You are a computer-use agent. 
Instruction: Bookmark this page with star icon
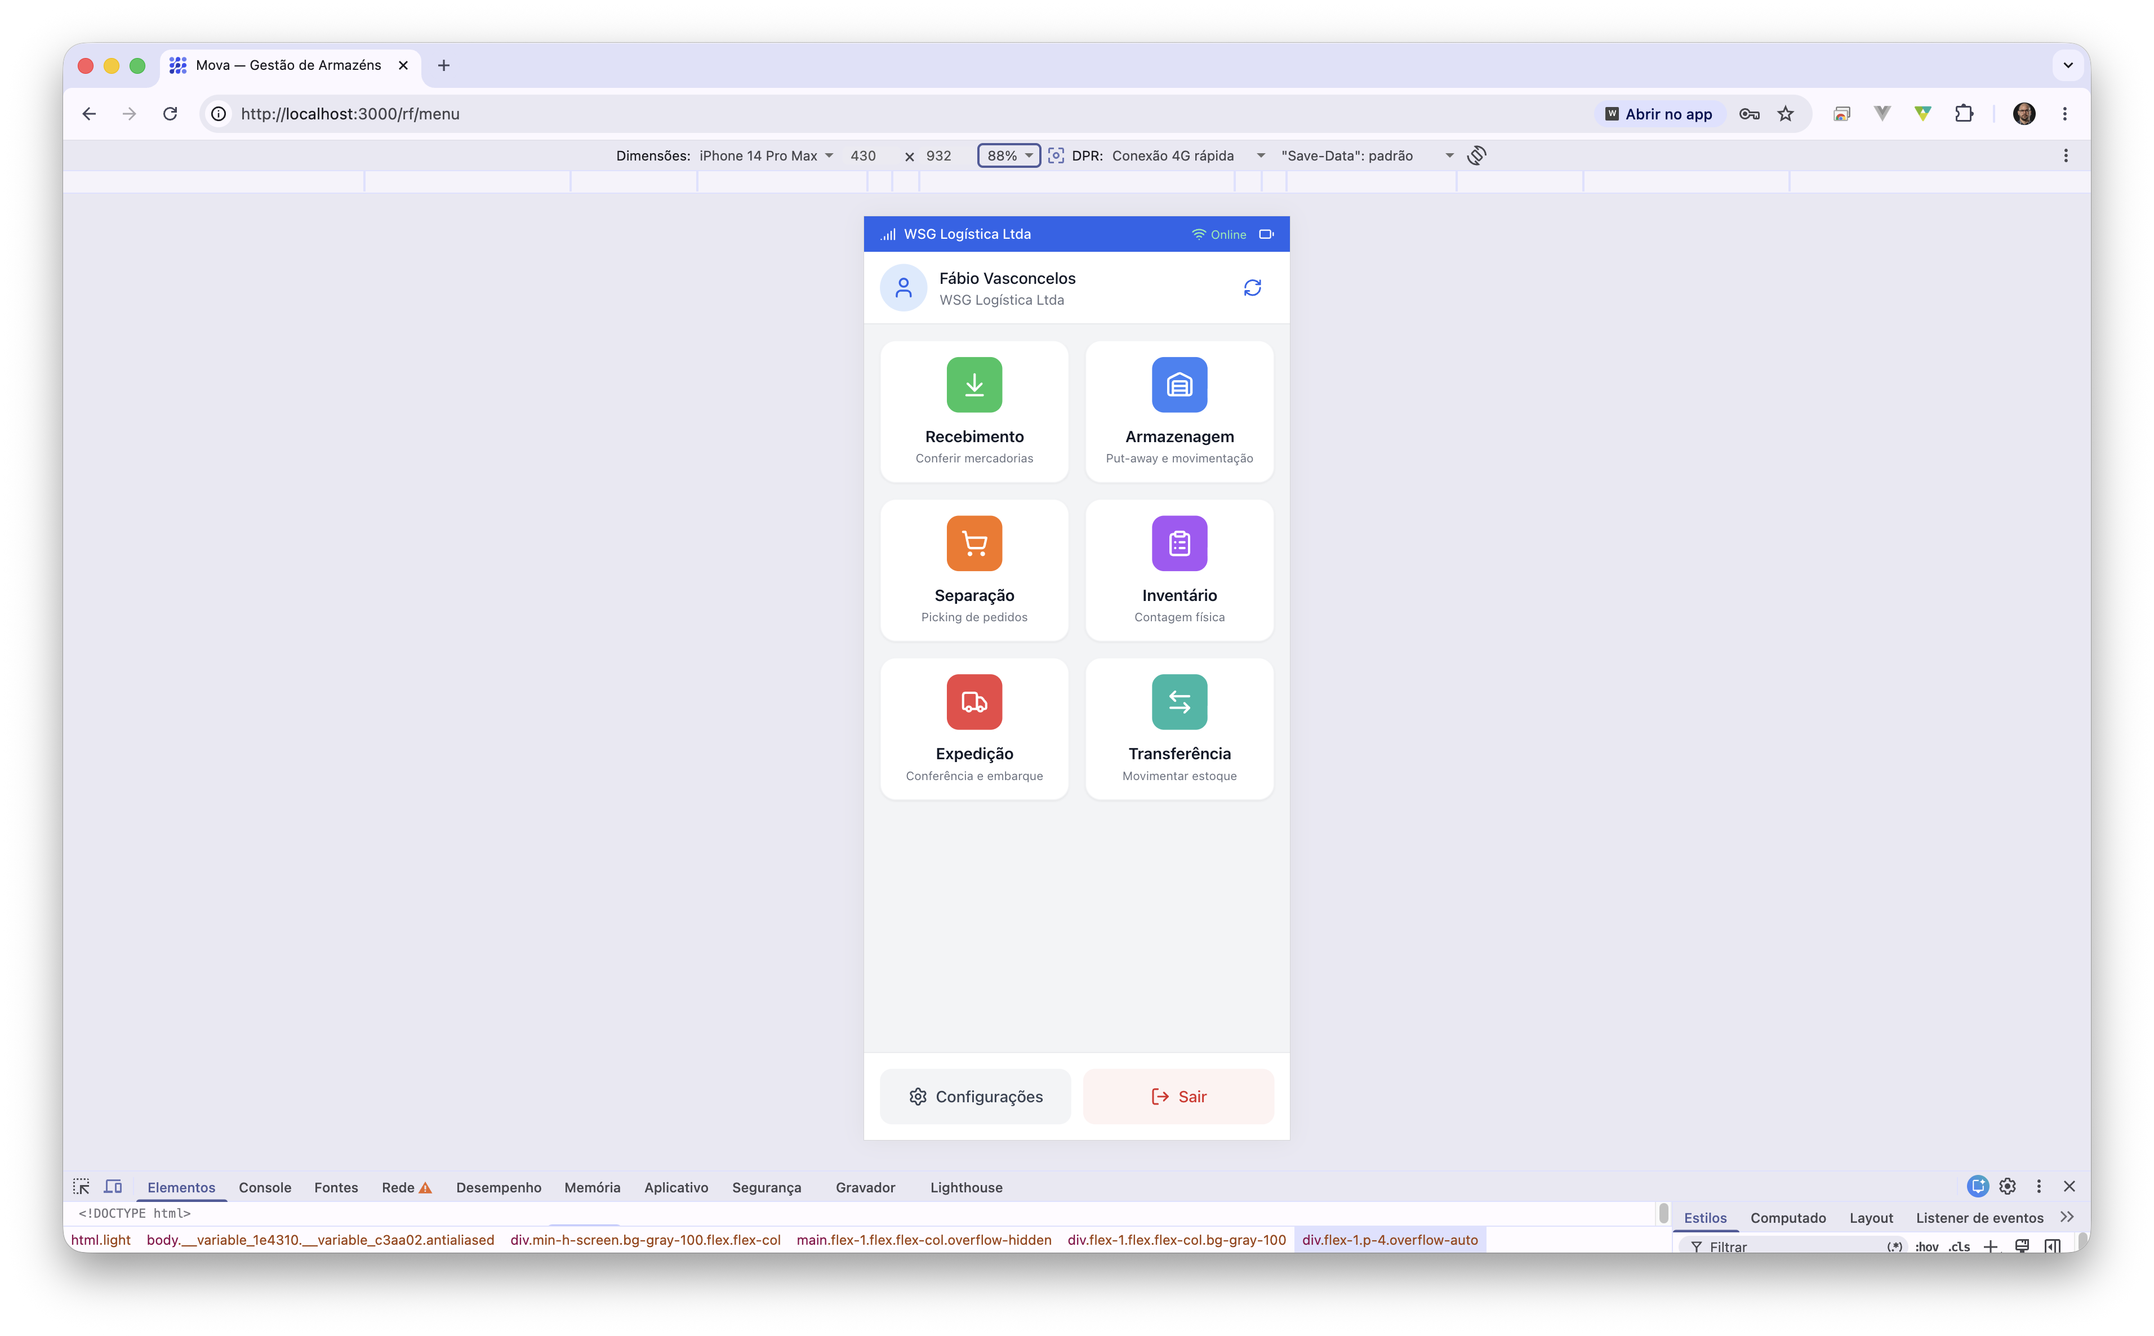pyautogui.click(x=1784, y=114)
